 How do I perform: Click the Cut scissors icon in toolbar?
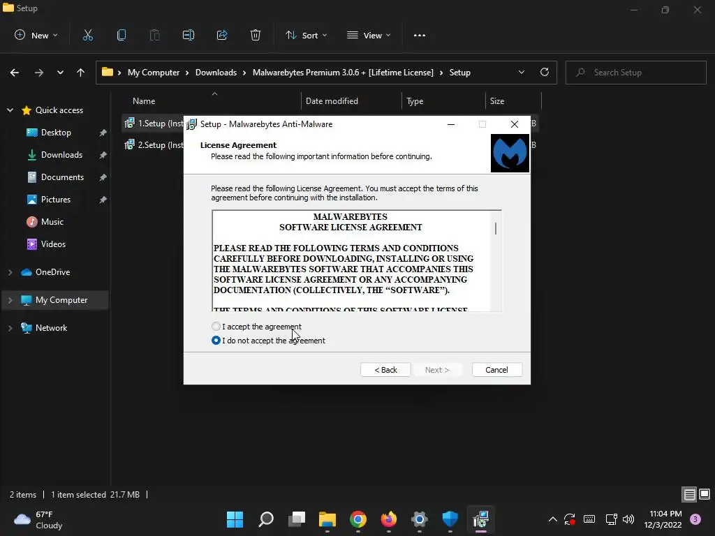[x=87, y=35]
